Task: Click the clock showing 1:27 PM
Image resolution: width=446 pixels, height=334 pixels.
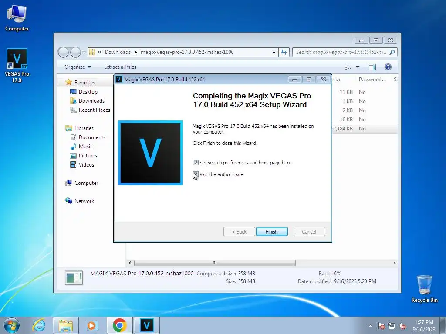Action: 424,322
